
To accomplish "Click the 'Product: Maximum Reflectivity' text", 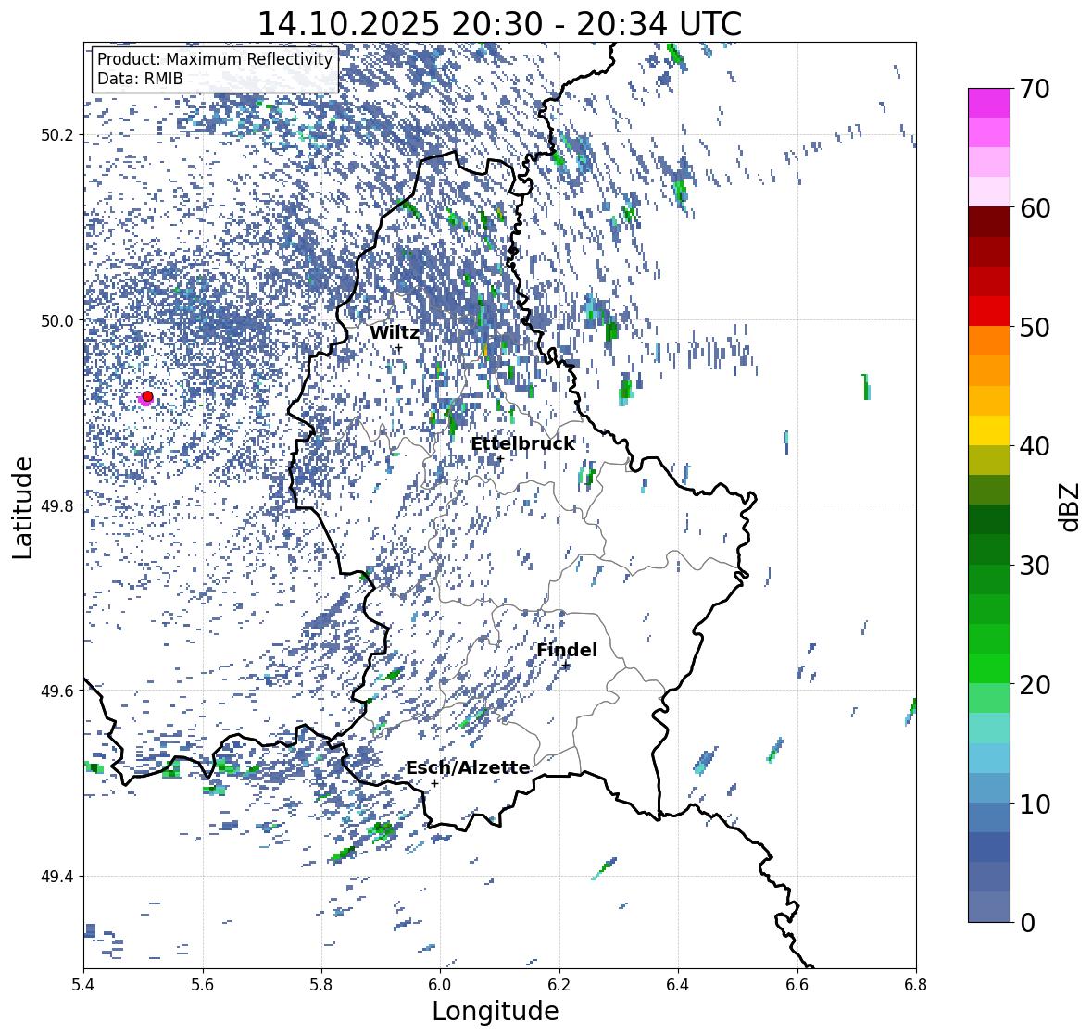I will point(215,59).
